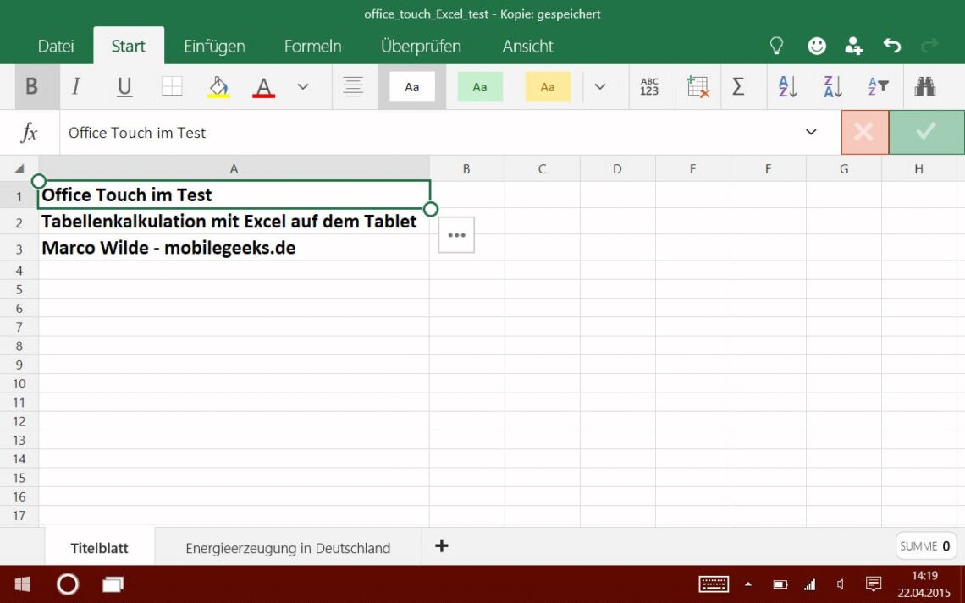The width and height of the screenshot is (965, 603).
Task: Open the Energieerzeugung in Deutschland sheet
Action: 288,547
